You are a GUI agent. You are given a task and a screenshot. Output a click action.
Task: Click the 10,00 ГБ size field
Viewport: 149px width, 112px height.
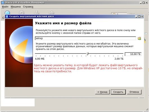click(x=133, y=54)
